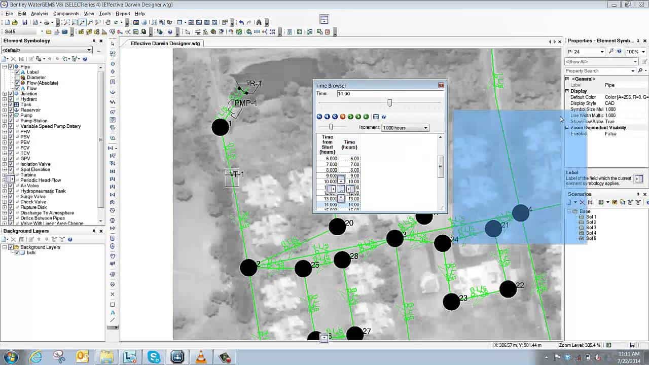Collapse the Display property group

tap(567, 91)
